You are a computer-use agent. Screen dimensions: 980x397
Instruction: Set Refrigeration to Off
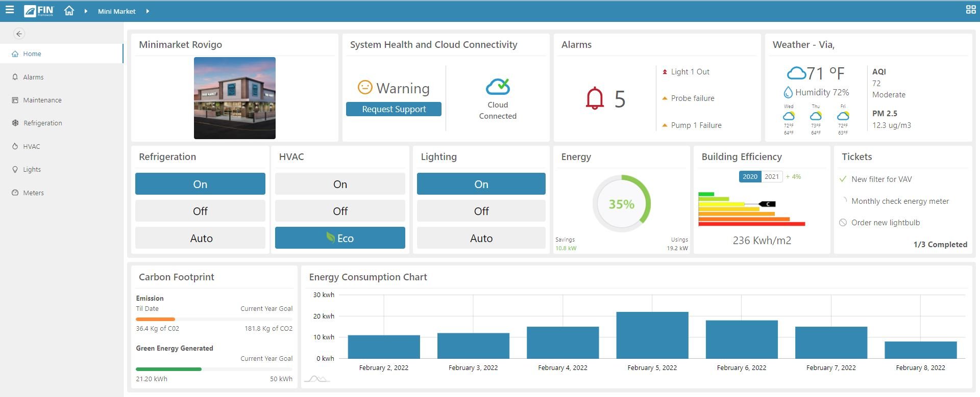(x=200, y=211)
